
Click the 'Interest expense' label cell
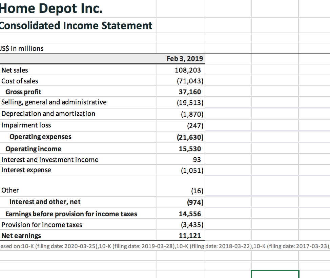pos(78,170)
